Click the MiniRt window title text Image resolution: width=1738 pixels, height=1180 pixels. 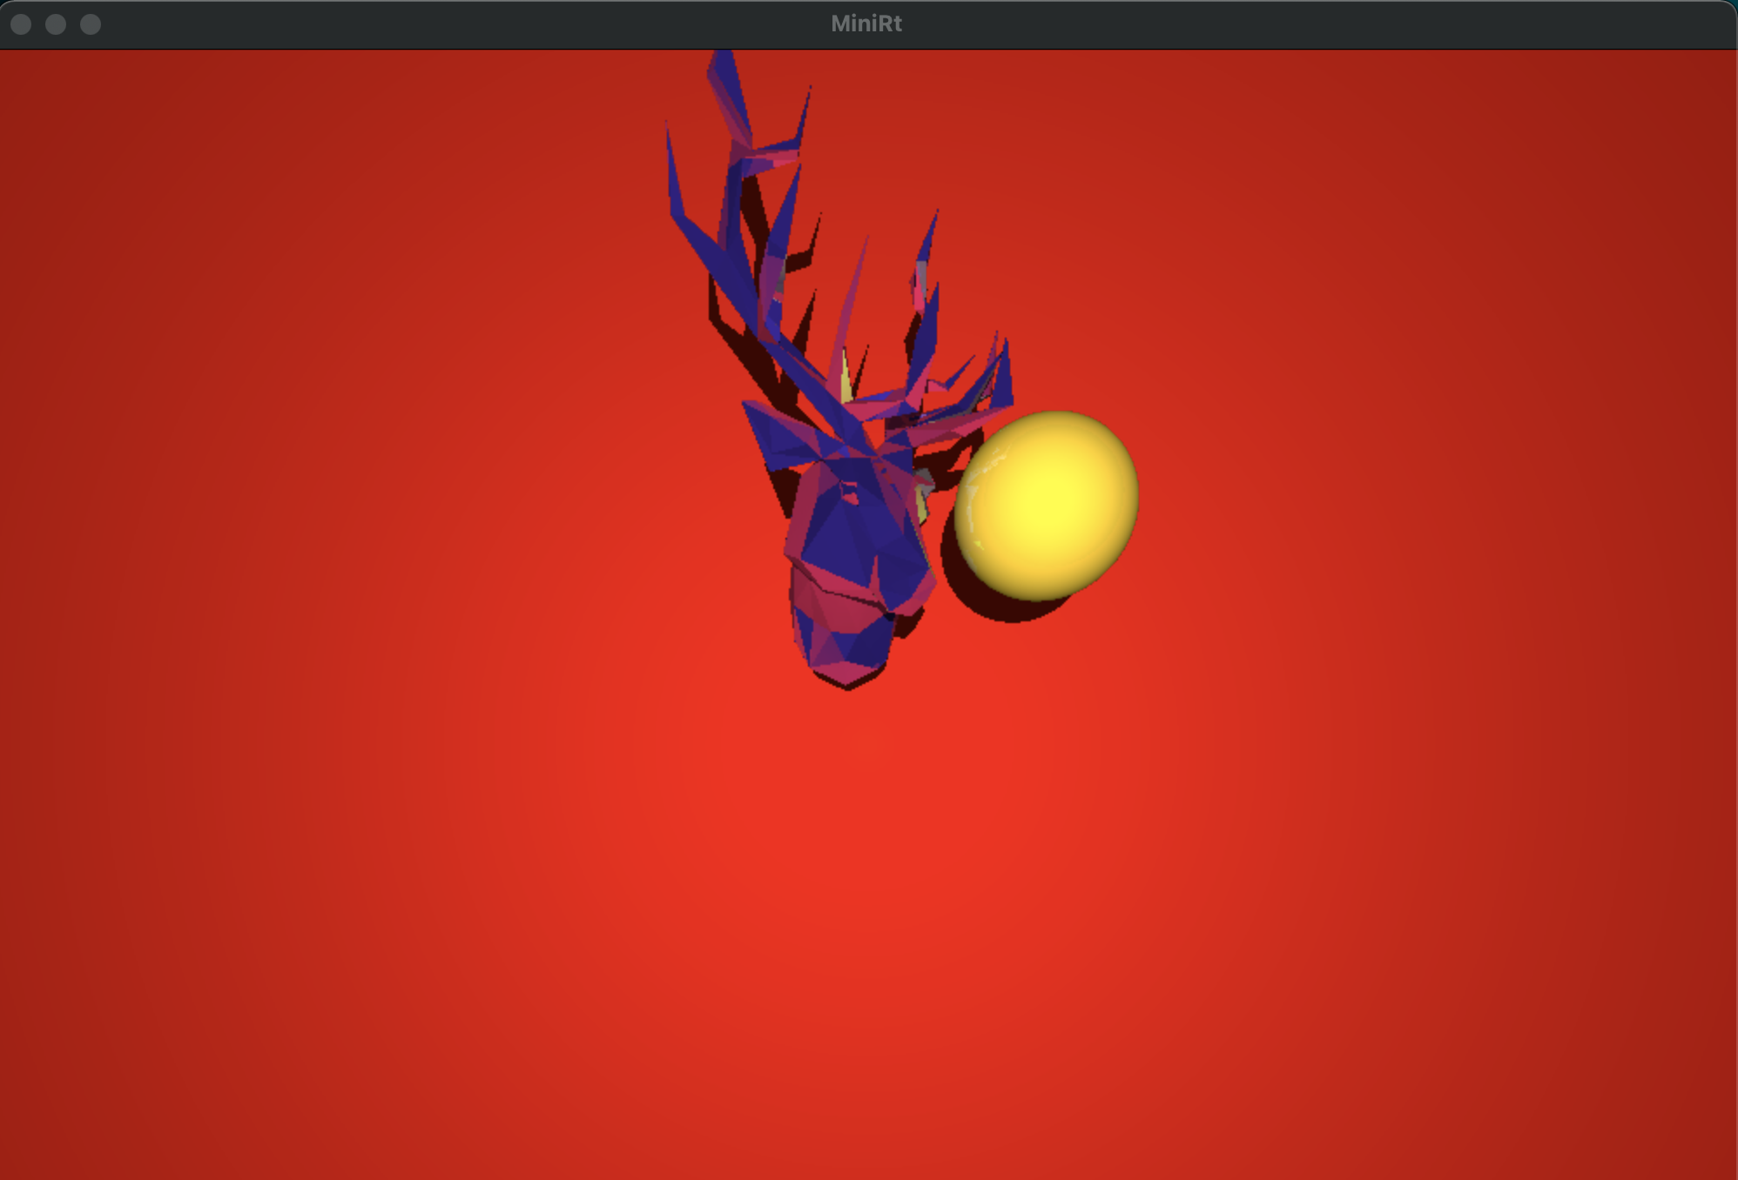866,23
